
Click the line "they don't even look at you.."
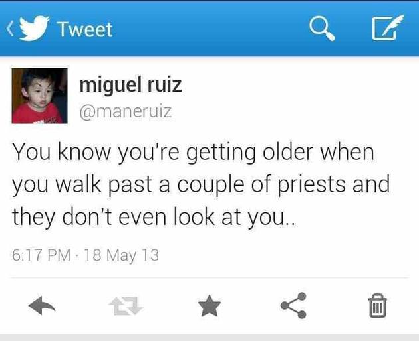(x=157, y=216)
